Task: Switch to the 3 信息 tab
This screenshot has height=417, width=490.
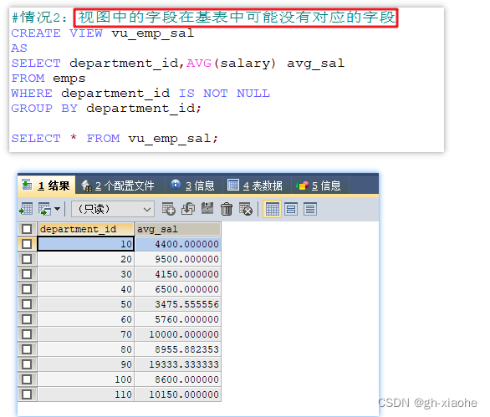Action: (193, 186)
